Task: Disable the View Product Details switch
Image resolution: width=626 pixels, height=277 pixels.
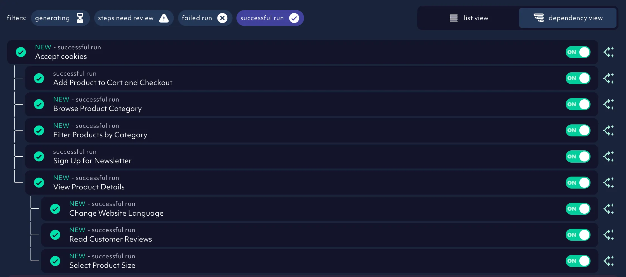Action: pos(578,183)
